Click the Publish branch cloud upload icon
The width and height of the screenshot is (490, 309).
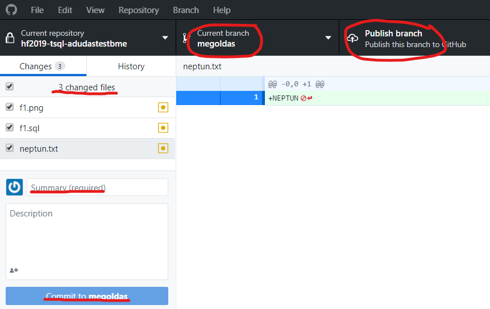pos(352,38)
